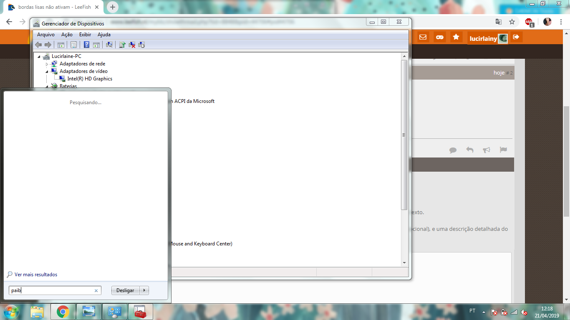
Task: Open the Ação menu
Action: [x=67, y=35]
